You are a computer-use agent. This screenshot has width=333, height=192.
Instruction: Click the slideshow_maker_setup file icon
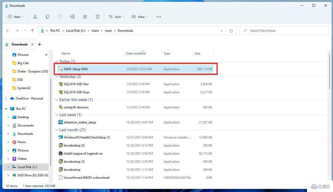click(61, 122)
